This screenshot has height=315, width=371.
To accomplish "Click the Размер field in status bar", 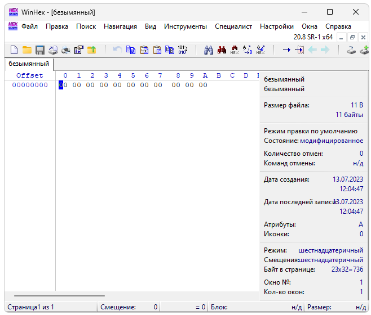I will click(x=337, y=307).
